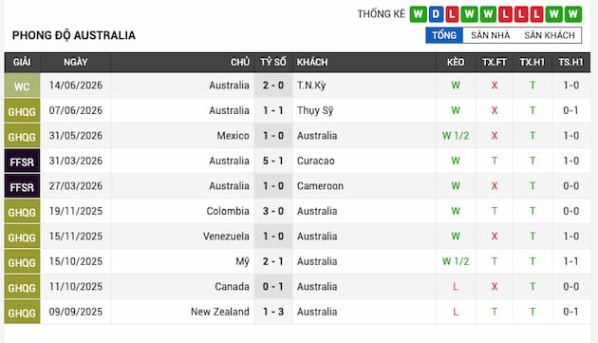
Task: Click GHQG badge for New Zealand match
Action: [22, 312]
